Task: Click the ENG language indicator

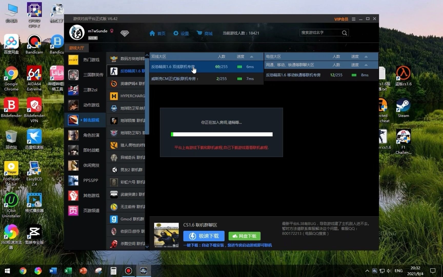Action: click(x=398, y=271)
